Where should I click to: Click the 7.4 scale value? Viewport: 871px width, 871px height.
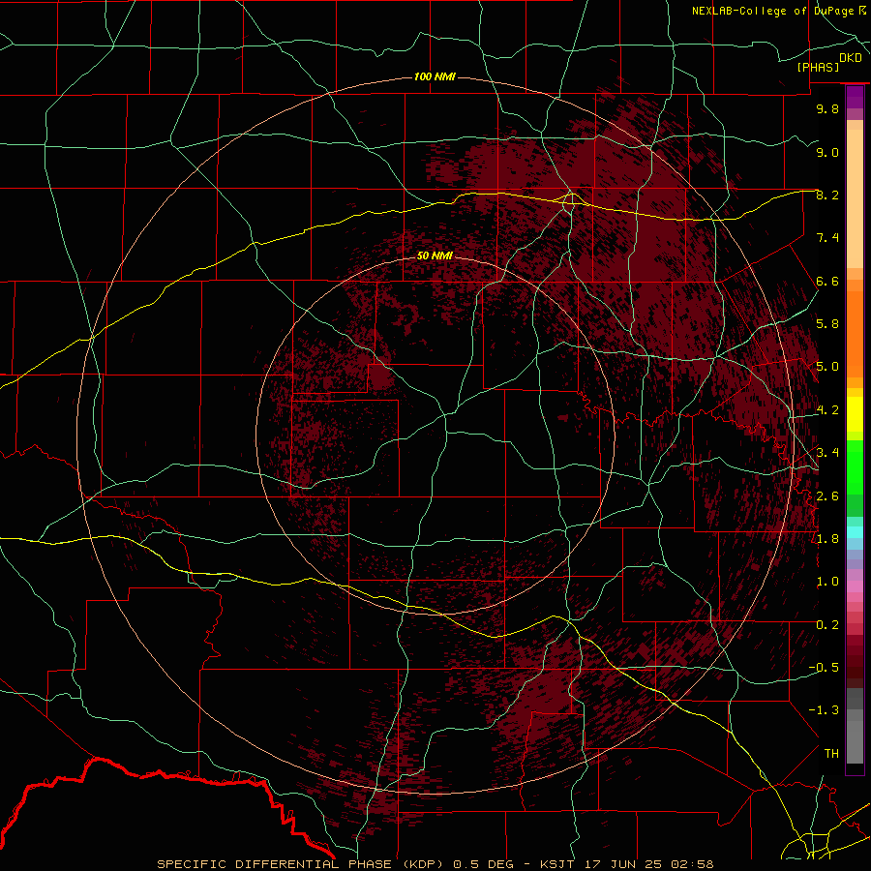coord(827,238)
